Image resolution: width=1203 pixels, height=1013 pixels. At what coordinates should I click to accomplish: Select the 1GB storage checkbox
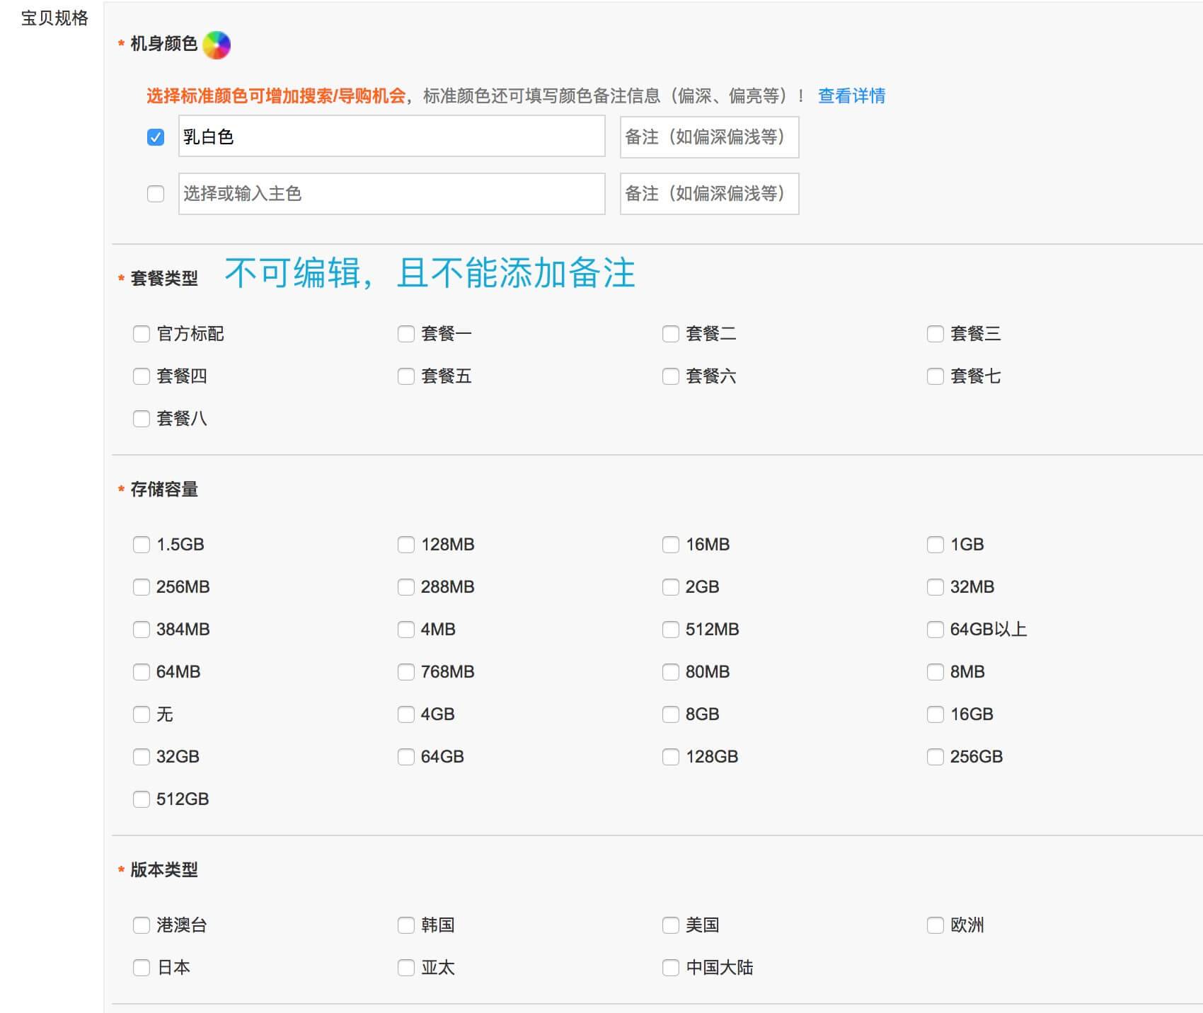[x=936, y=544]
